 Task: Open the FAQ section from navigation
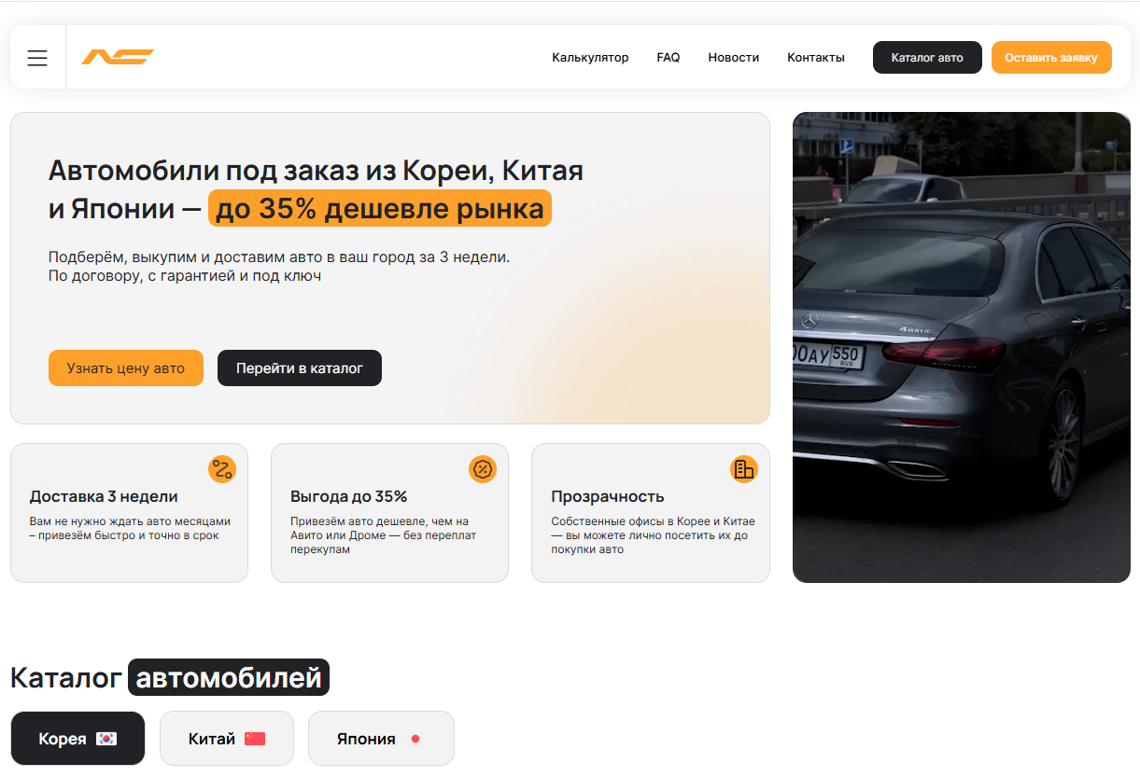coord(669,57)
